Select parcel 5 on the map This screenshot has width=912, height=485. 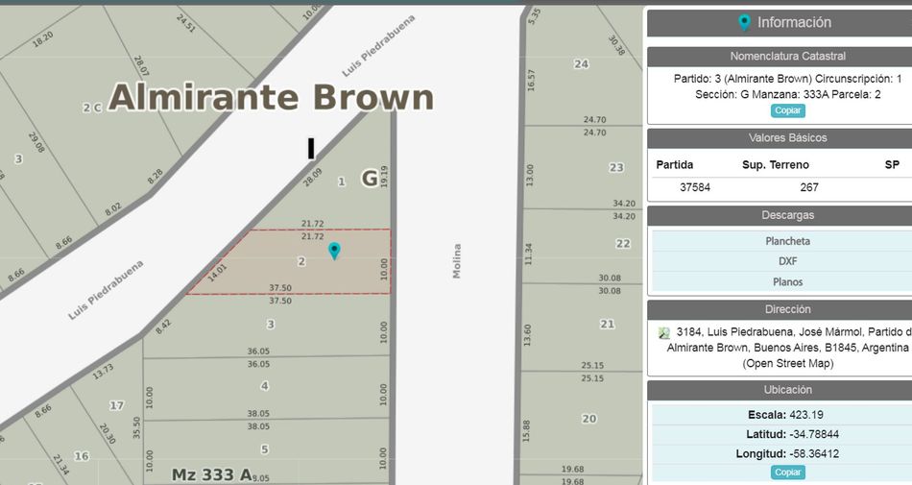(x=265, y=449)
